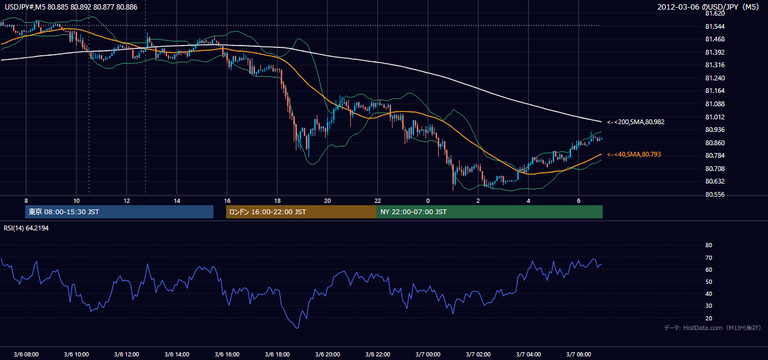Click the 81.240 price axis label
The width and height of the screenshot is (768, 360).
714,78
